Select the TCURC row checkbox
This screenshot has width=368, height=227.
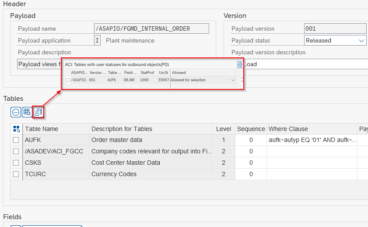click(x=16, y=174)
